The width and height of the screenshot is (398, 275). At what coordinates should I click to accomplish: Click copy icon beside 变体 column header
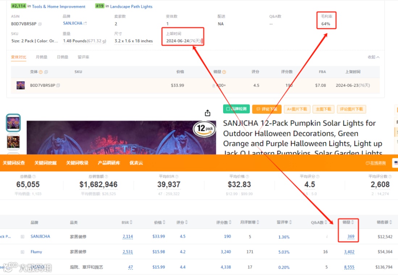(x=46, y=72)
